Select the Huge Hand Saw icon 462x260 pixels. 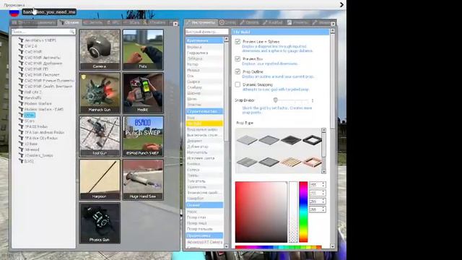point(143,180)
